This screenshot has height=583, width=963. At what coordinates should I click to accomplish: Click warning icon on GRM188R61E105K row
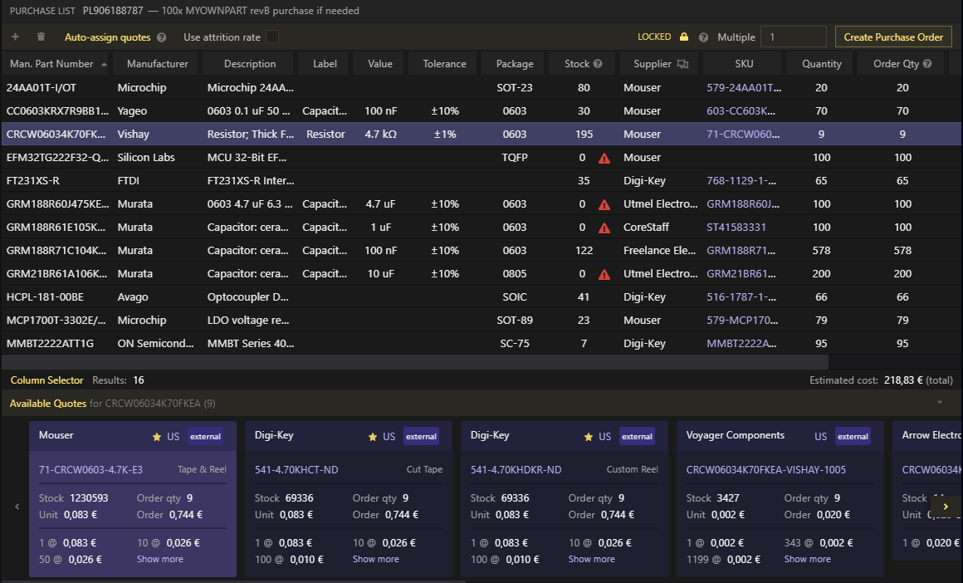coord(604,228)
